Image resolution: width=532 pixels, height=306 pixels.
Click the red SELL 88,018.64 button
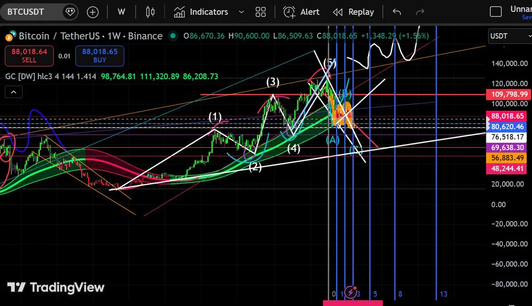[x=29, y=56]
